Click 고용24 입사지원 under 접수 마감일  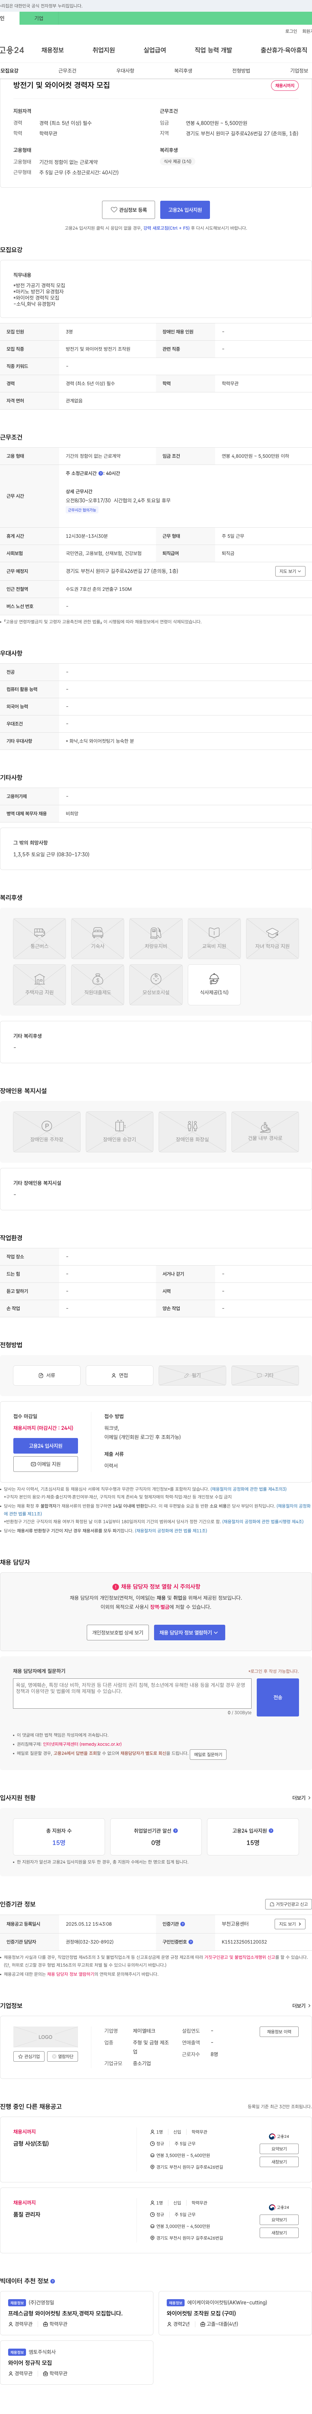pyautogui.click(x=46, y=1446)
